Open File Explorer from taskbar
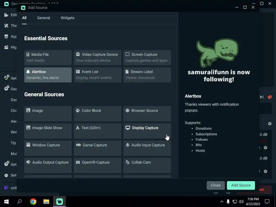The width and height of the screenshot is (276, 207). click(x=46, y=202)
